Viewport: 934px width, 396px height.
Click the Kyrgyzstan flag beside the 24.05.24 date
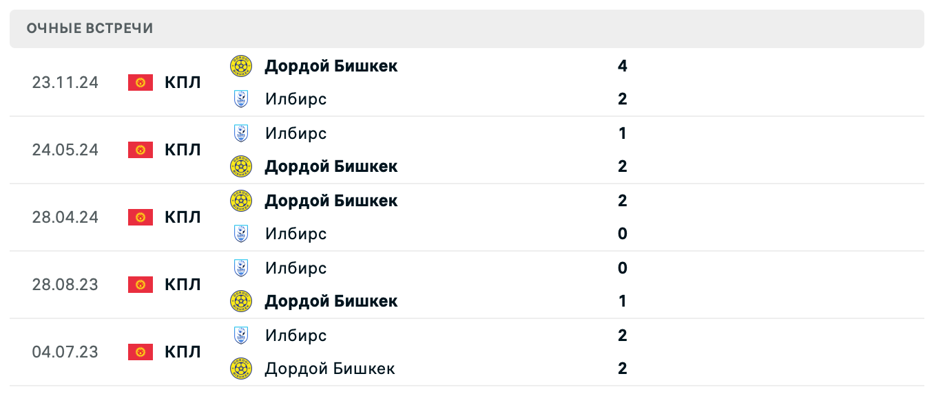[141, 150]
